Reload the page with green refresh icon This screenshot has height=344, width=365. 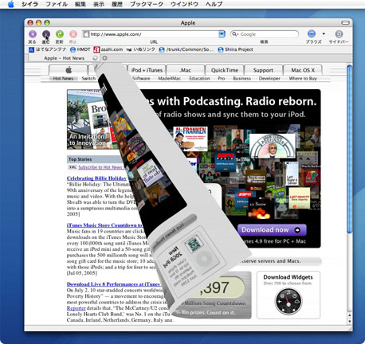click(60, 34)
